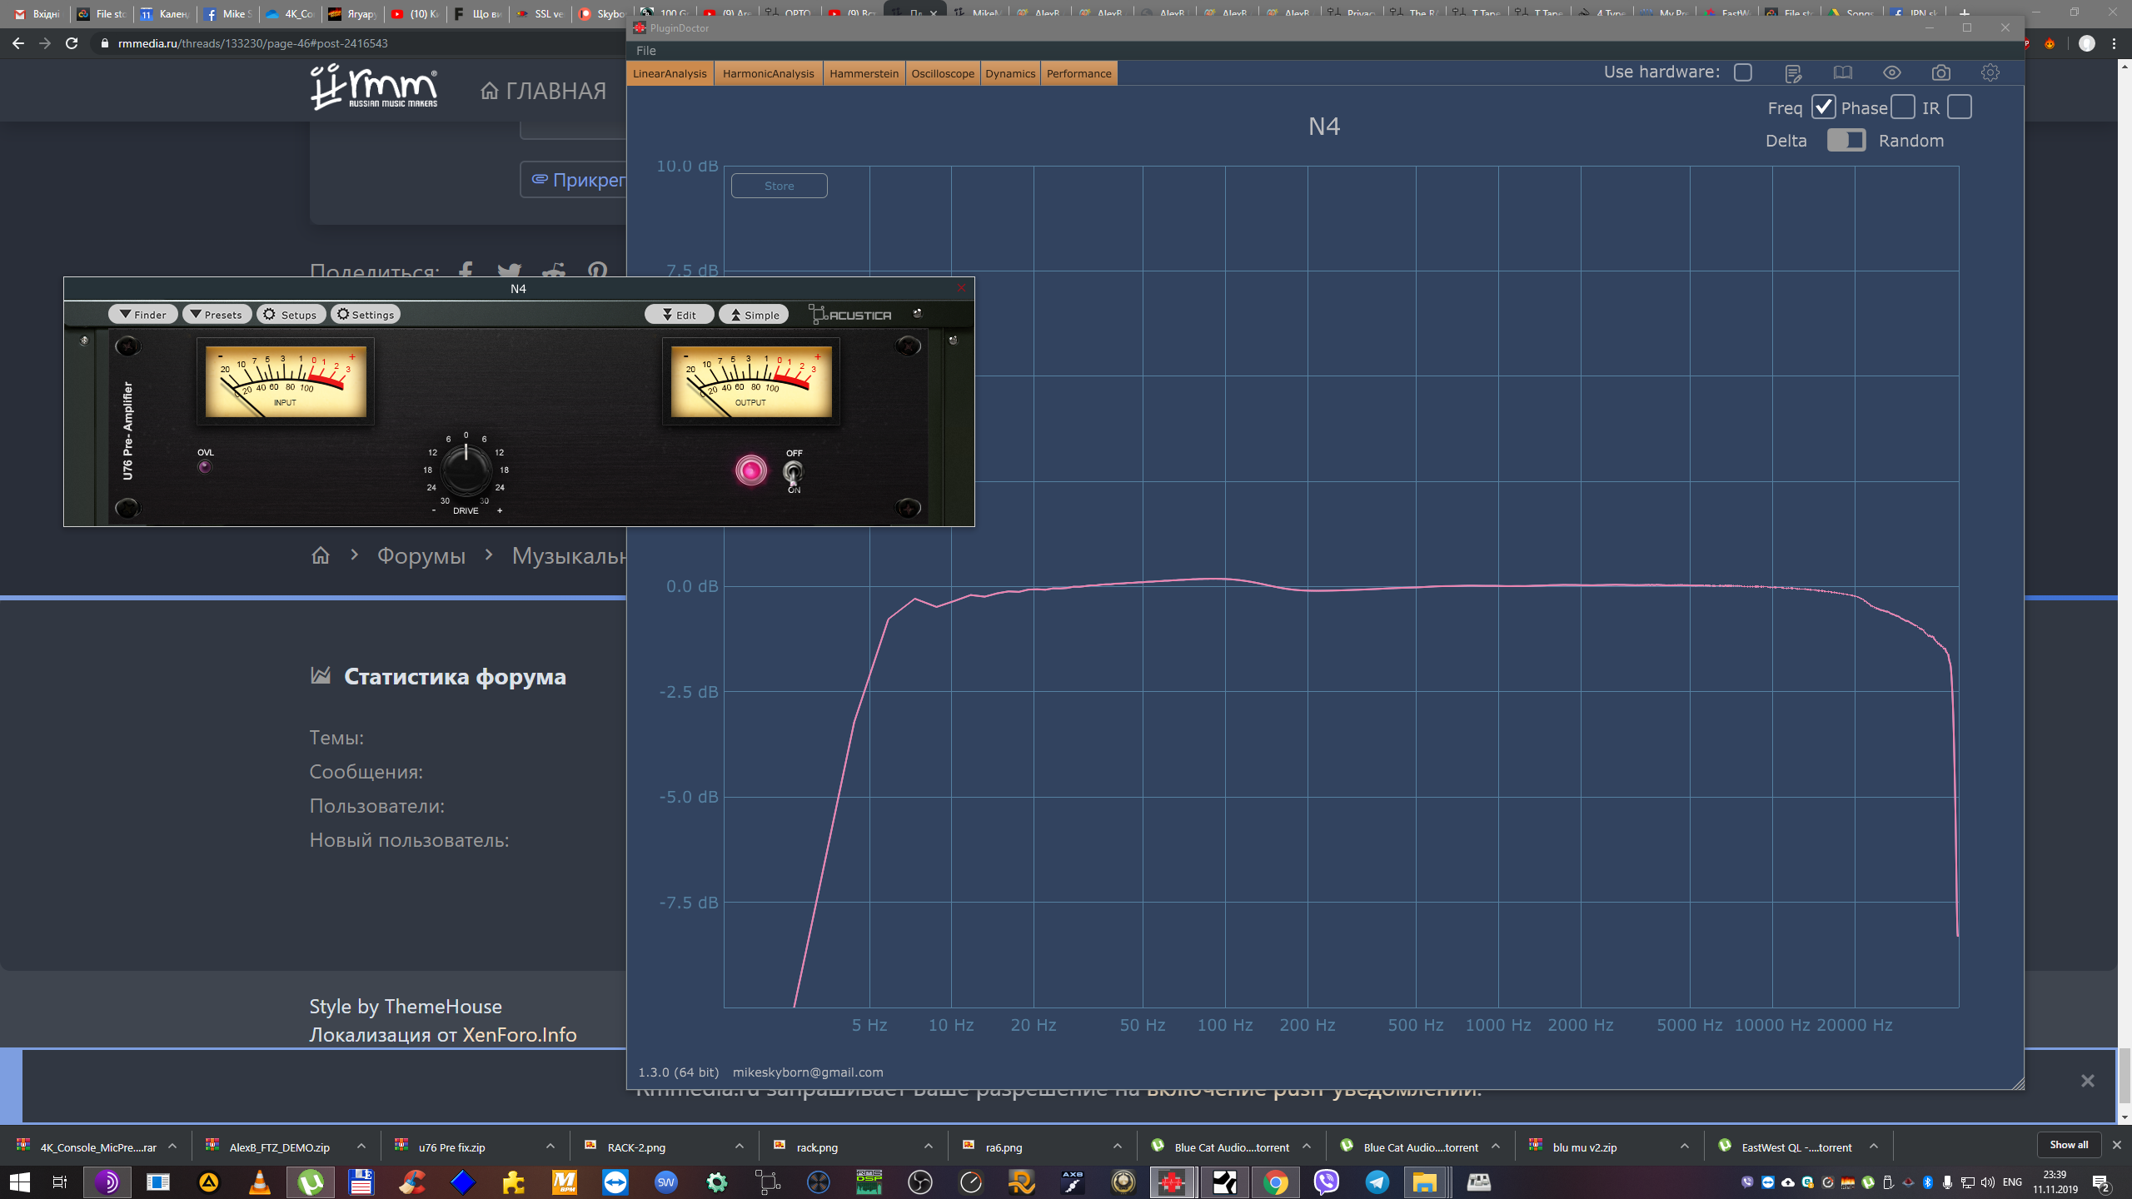
Task: Open the book manual icon in PluginDoctor
Action: pos(1842,73)
